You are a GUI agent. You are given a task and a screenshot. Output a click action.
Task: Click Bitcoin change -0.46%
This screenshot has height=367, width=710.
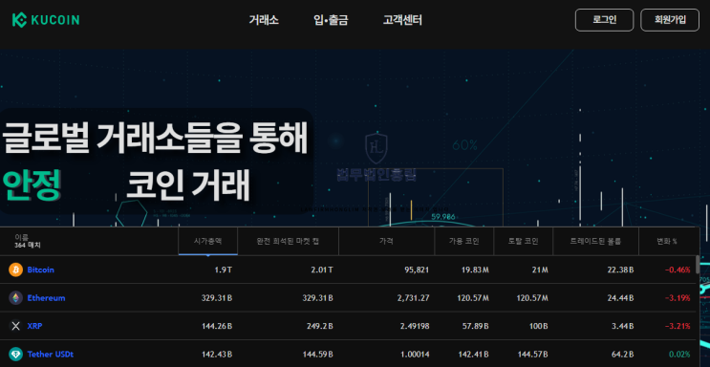coord(678,270)
